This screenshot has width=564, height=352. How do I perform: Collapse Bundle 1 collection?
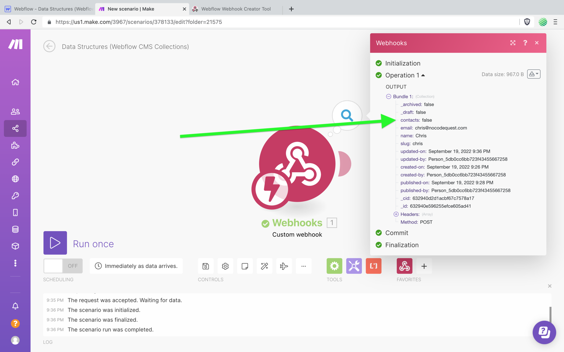pos(389,96)
